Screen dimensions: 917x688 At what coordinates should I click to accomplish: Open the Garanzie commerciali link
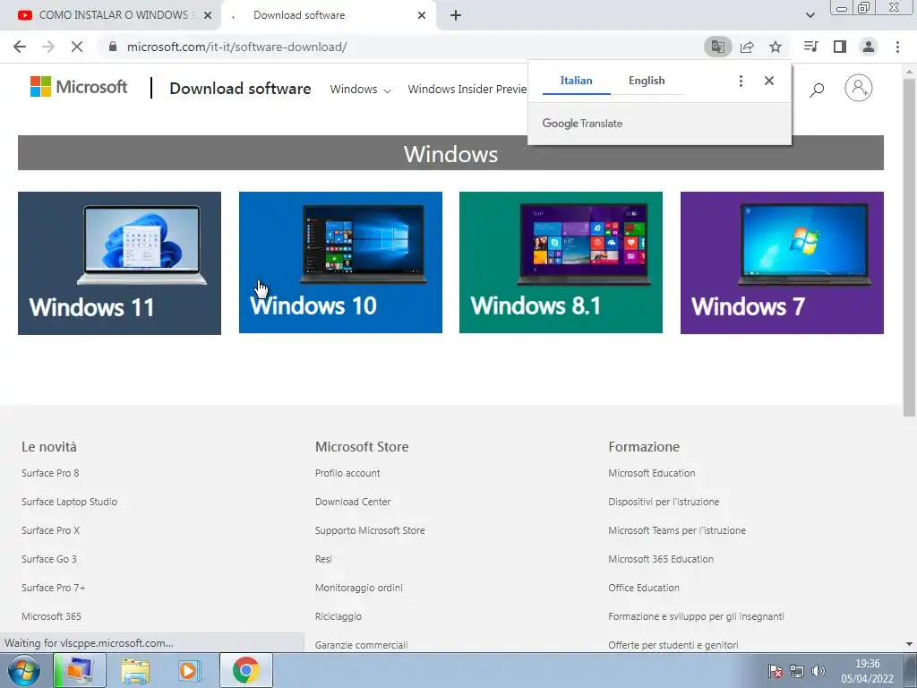(x=362, y=645)
